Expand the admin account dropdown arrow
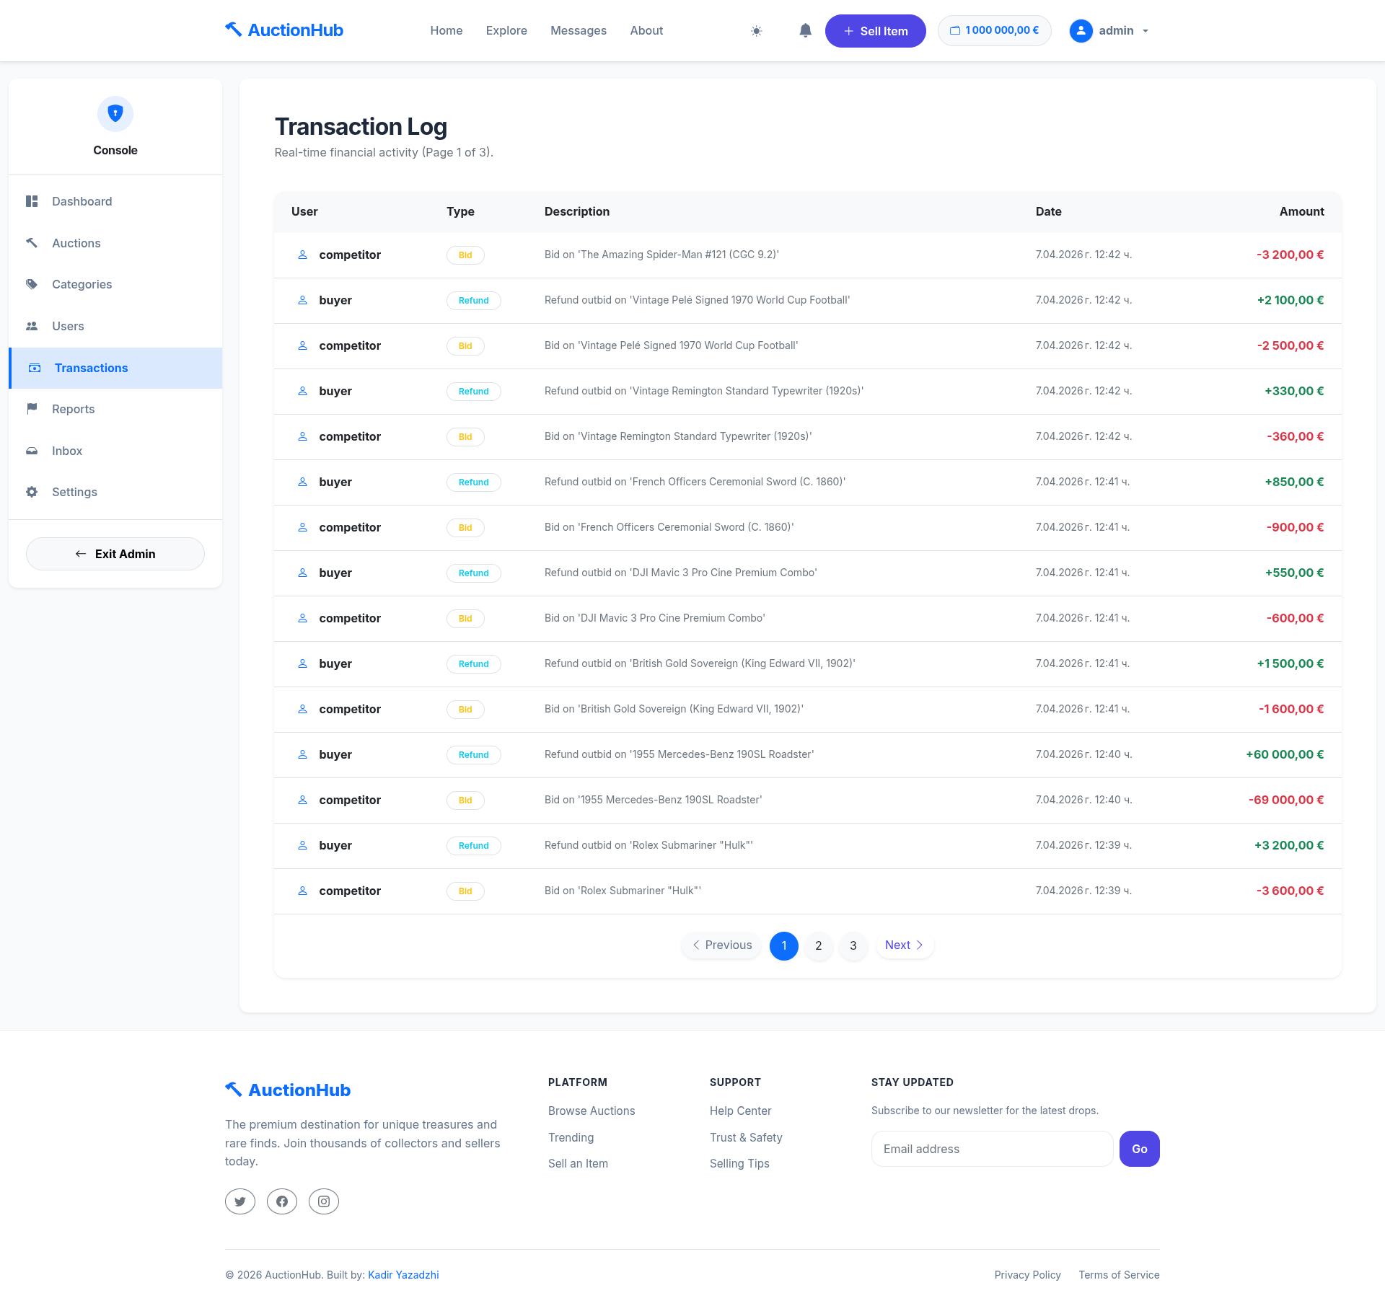Image resolution: width=1385 pixels, height=1306 pixels. coord(1146,31)
